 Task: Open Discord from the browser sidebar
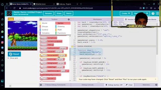point(2,53)
